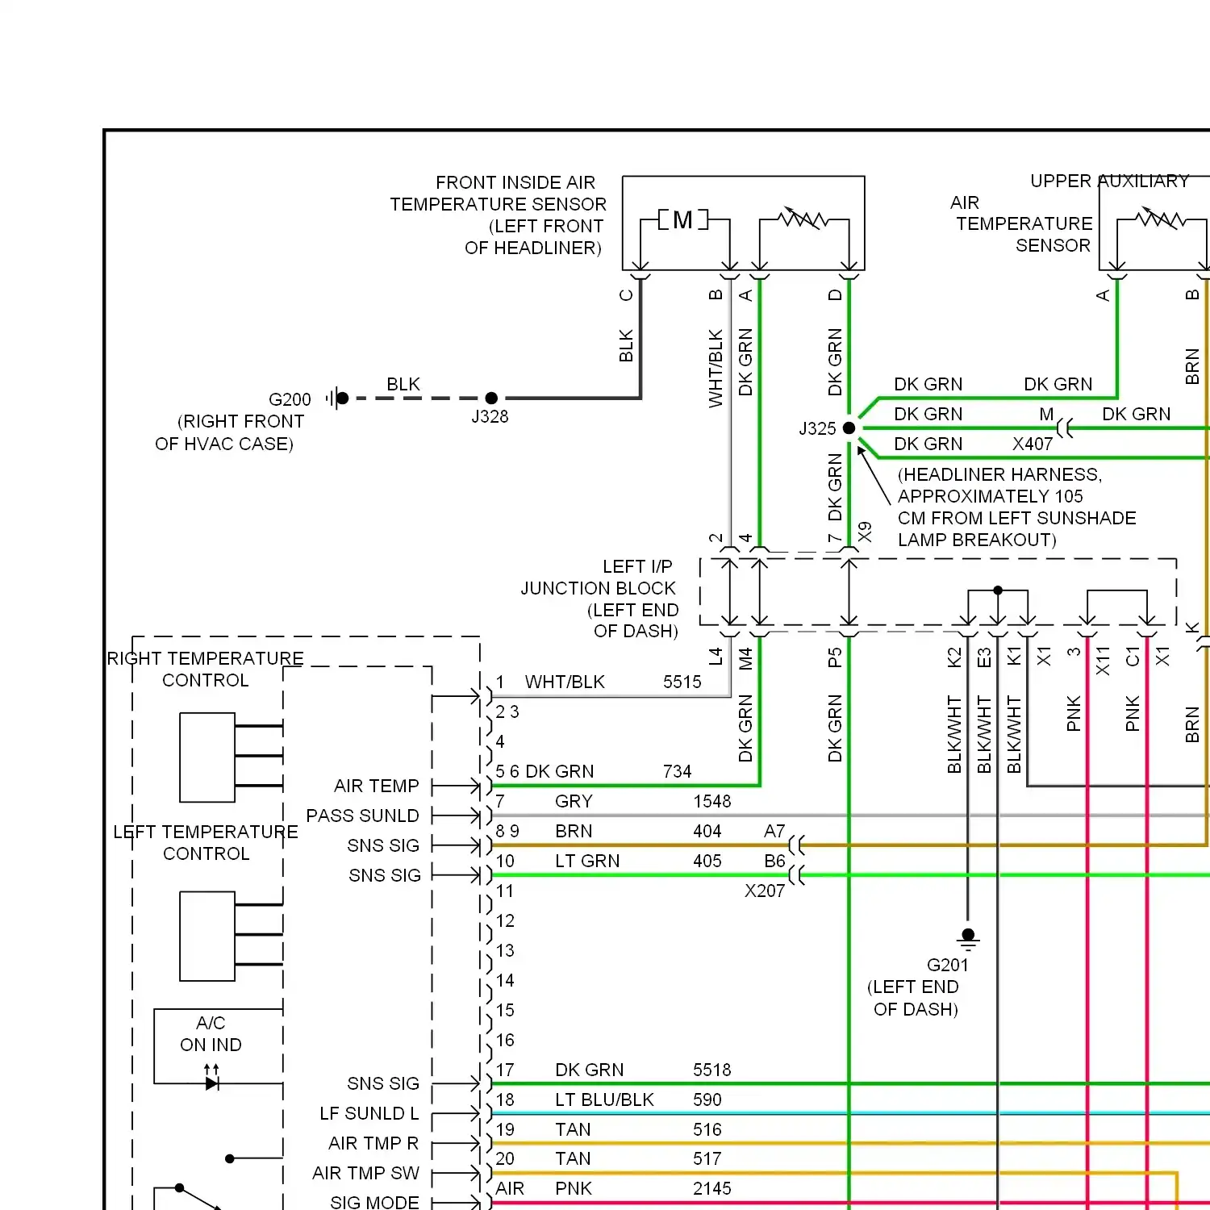Click the A/C ON IND label
The image size is (1210, 1210).
(x=211, y=1033)
